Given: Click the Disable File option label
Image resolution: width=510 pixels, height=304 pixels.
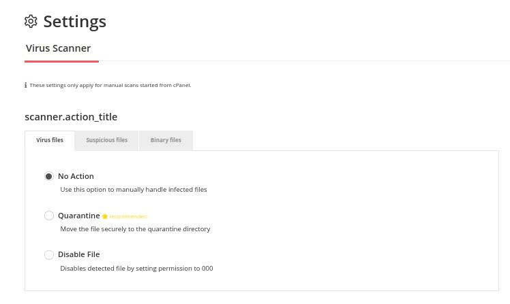Looking at the screenshot, I should click(78, 254).
